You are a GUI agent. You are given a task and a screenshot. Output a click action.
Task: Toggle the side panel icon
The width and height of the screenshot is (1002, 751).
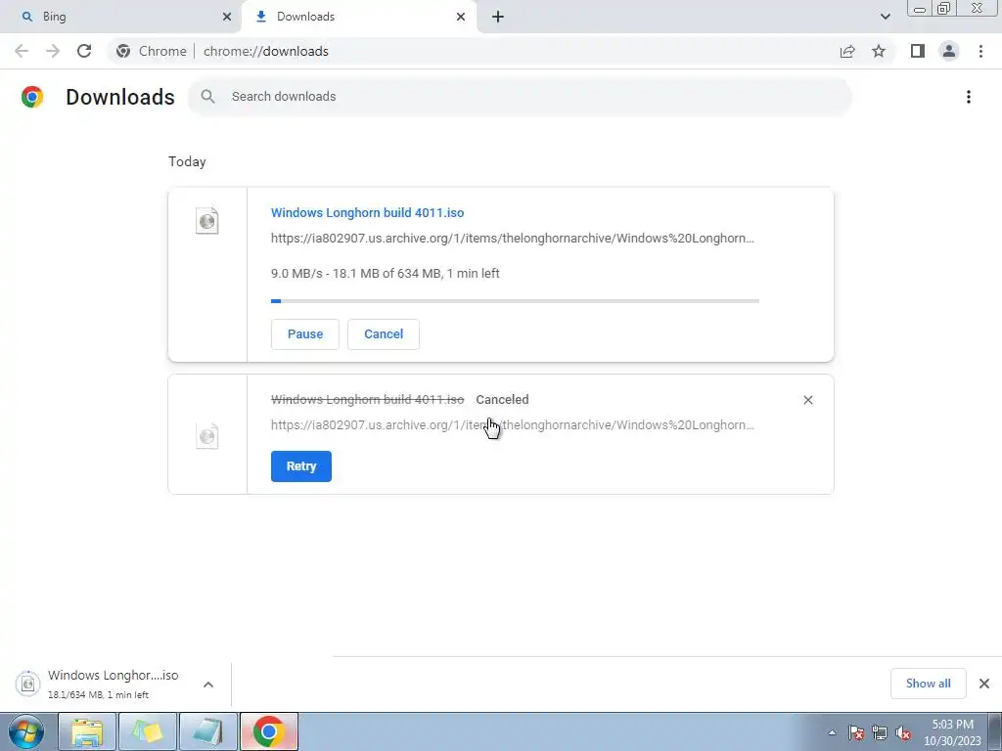[x=918, y=51]
